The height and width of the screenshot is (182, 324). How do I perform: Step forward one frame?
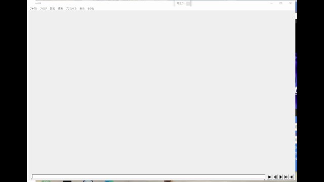280,177
